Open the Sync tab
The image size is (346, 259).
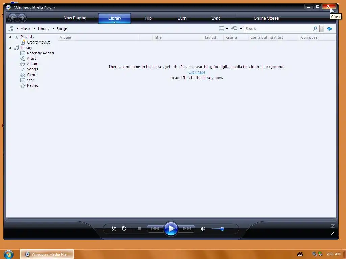216,18
